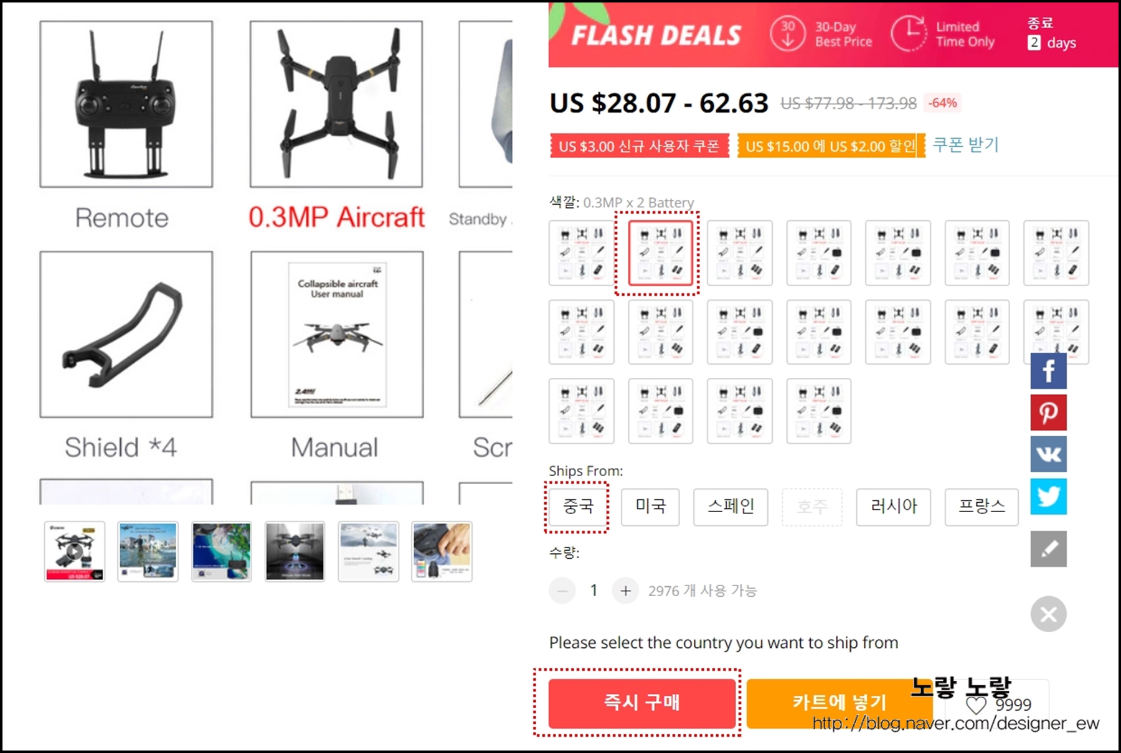Choose 러시아 shipping origin
Image resolution: width=1121 pixels, height=753 pixels.
coord(893,507)
